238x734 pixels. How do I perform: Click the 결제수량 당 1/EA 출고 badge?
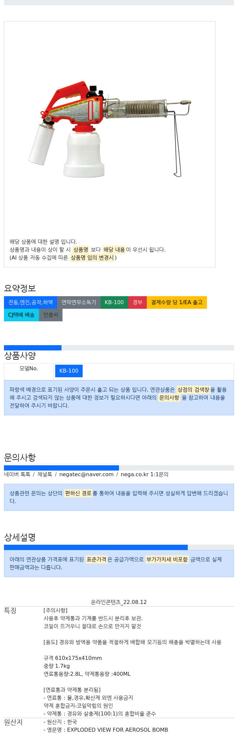(x=177, y=302)
